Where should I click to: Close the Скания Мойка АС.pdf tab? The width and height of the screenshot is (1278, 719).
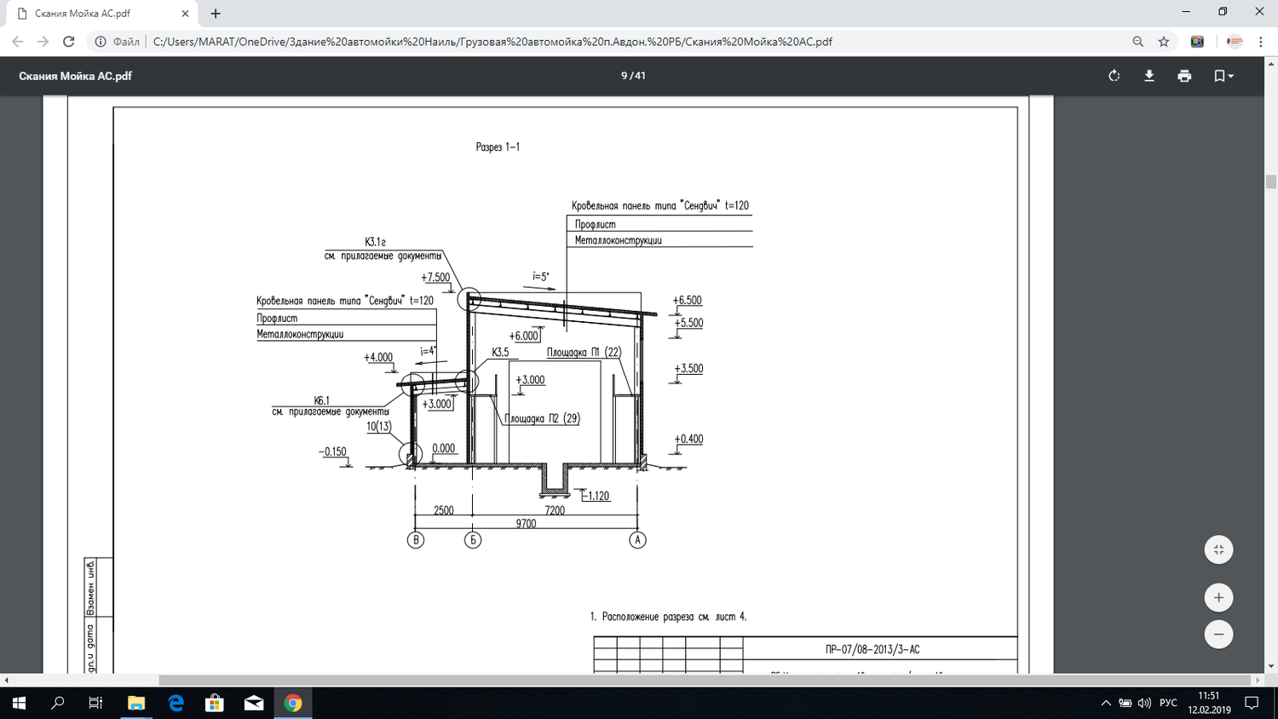click(x=185, y=14)
